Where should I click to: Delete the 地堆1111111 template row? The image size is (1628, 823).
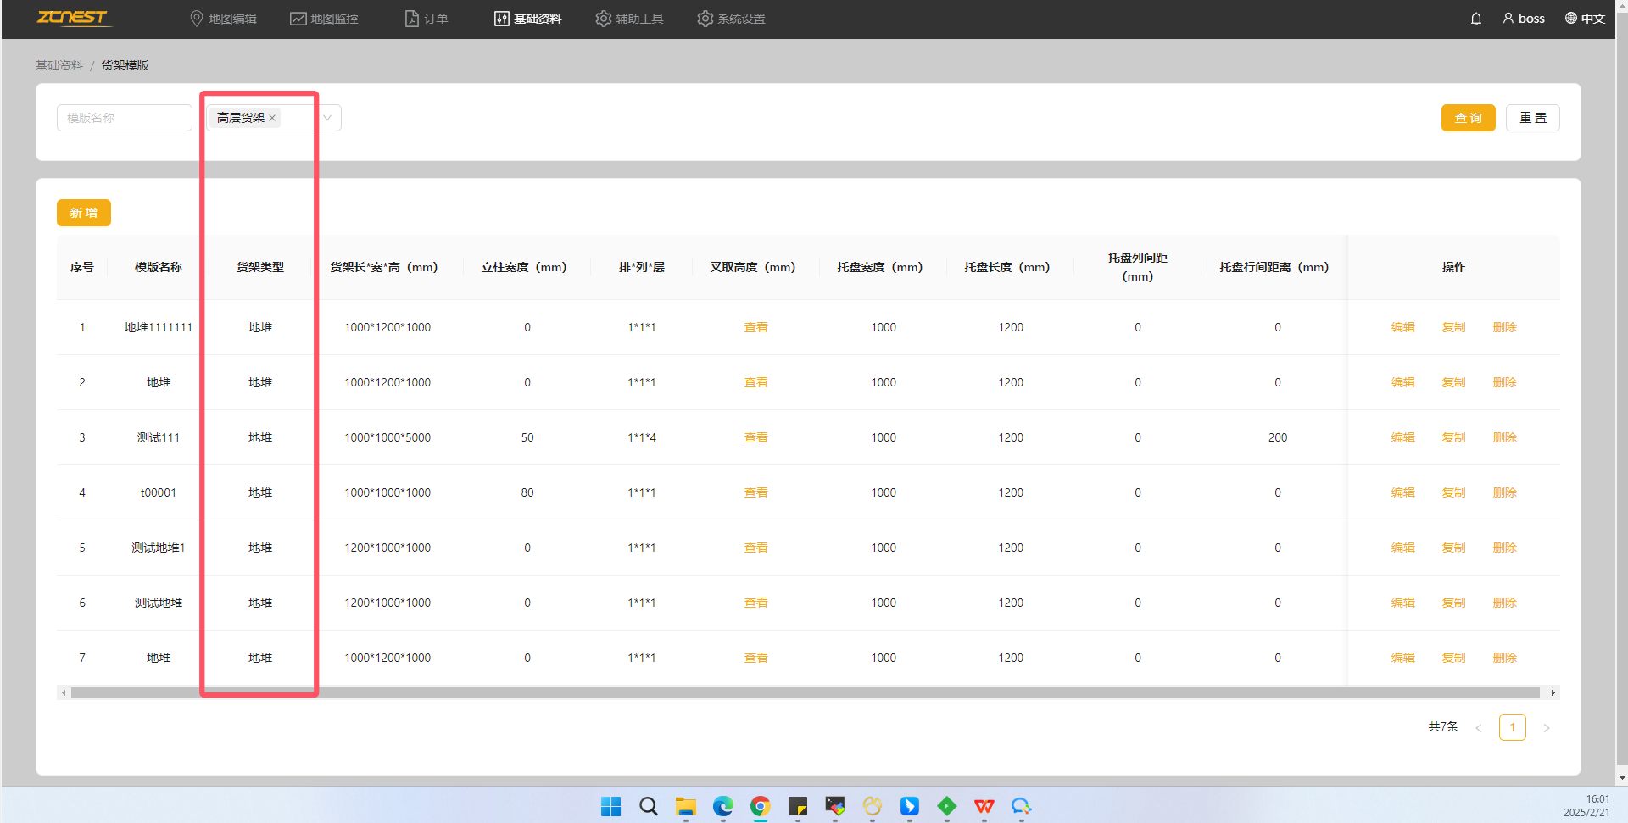[x=1505, y=327]
